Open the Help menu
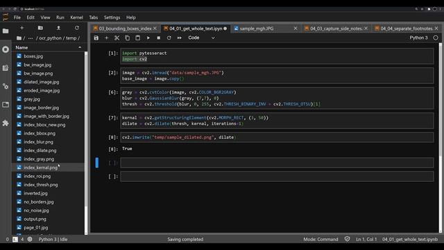The height and width of the screenshot is (250, 444). (131, 17)
